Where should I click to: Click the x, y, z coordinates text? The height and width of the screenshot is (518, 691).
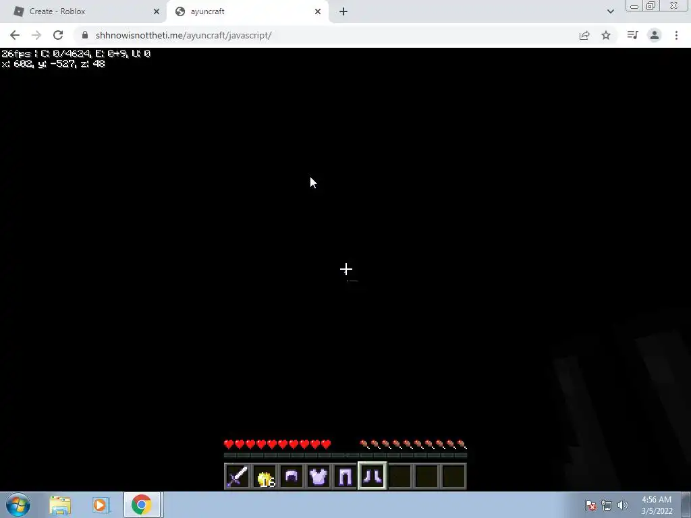click(x=53, y=64)
